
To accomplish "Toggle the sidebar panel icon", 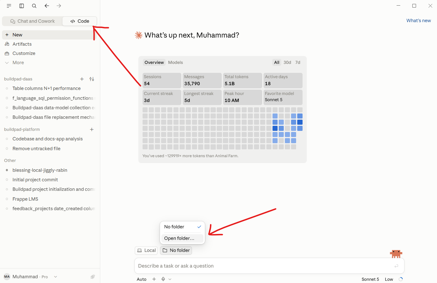I will point(22,6).
